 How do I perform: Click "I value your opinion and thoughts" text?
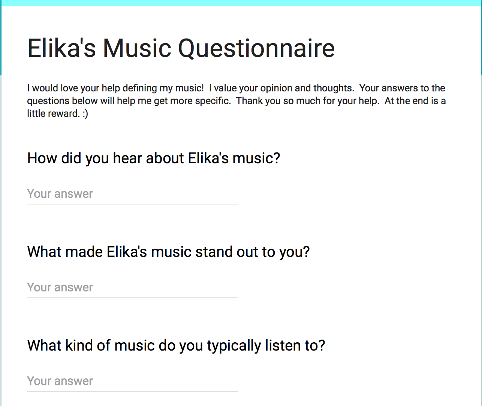(281, 88)
